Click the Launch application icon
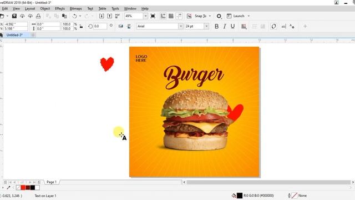355x200 pixels. [x=229, y=16]
